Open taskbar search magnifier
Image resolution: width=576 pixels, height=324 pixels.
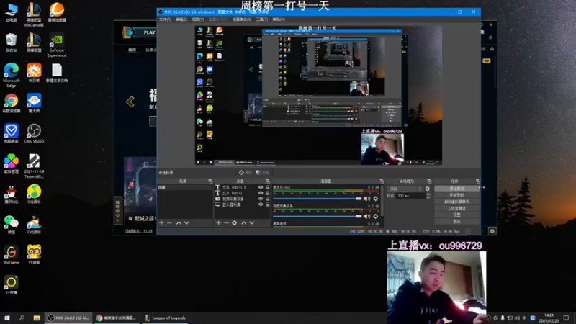click(x=22, y=318)
